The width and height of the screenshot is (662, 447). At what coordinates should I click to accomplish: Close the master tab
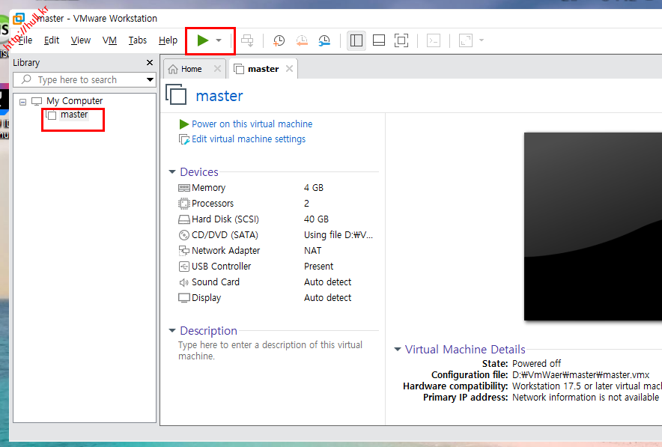289,68
